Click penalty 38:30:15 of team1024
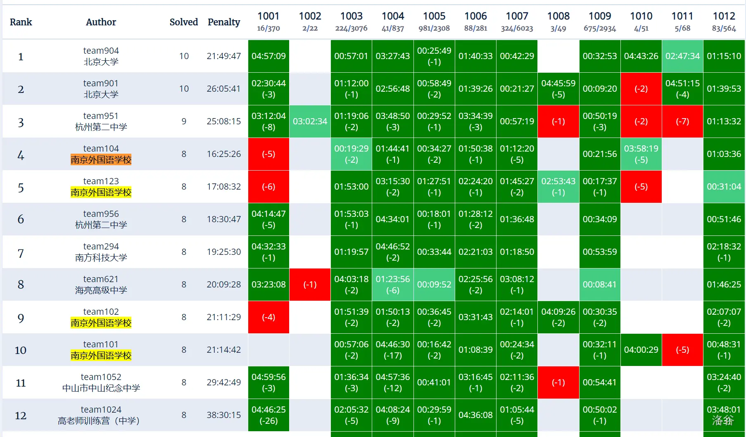This screenshot has width=746, height=437. [x=224, y=415]
